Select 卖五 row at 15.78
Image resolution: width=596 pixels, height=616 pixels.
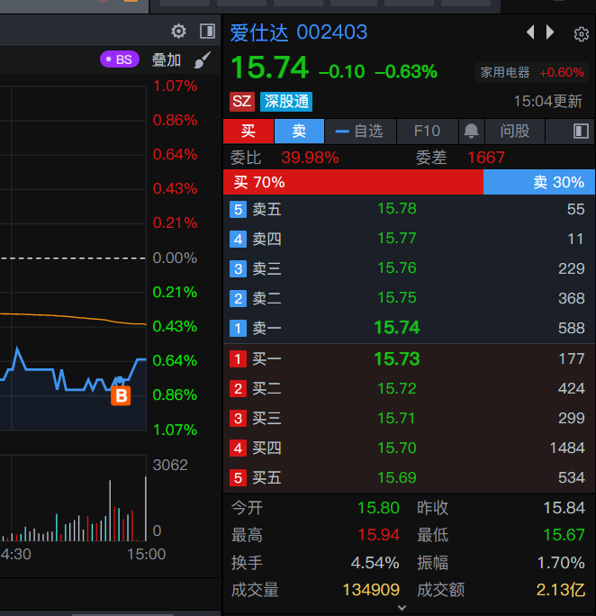coord(409,209)
